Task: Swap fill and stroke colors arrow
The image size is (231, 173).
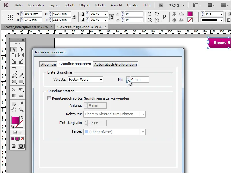Action: pos(22,117)
